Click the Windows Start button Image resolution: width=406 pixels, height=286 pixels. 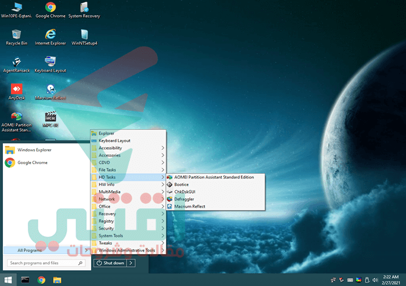[x=8, y=280]
